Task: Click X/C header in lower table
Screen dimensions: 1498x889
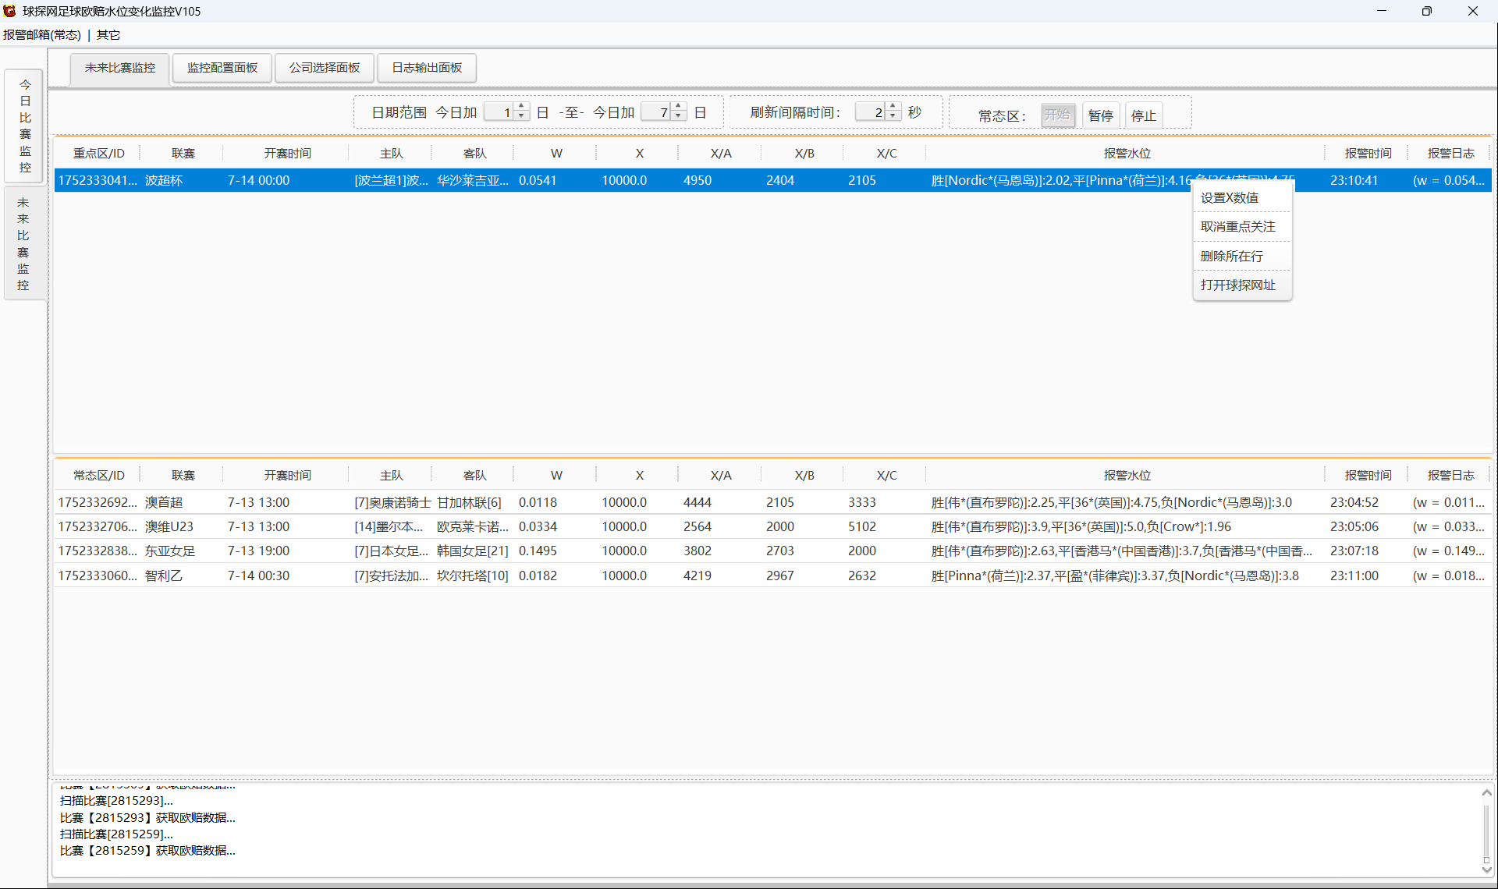Action: (x=886, y=476)
